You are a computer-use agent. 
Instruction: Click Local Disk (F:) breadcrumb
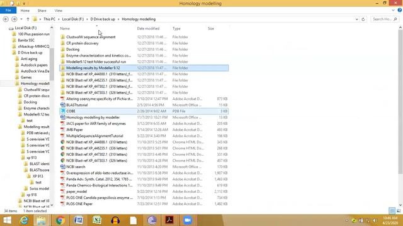coord(73,19)
